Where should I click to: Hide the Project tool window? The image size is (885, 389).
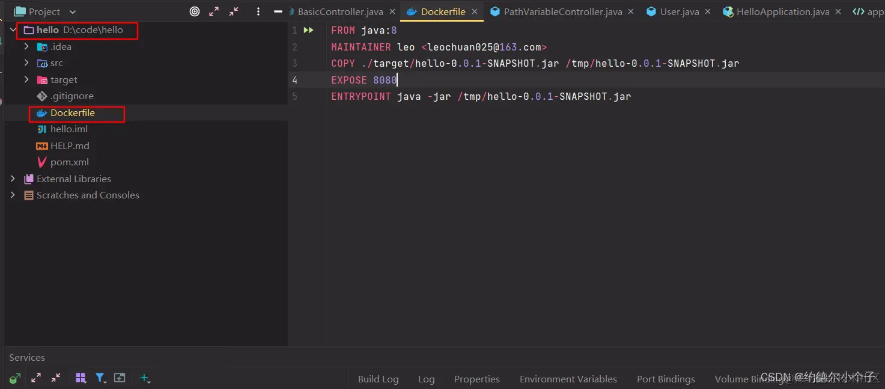pyautogui.click(x=278, y=11)
